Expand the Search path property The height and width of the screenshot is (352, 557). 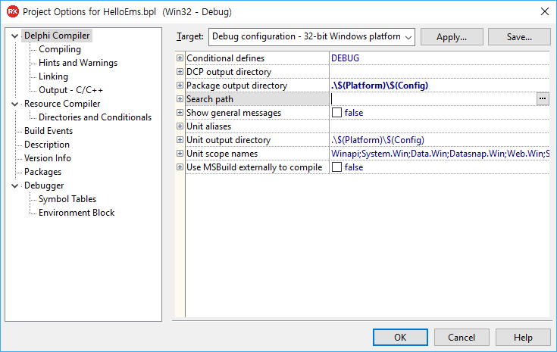point(180,99)
